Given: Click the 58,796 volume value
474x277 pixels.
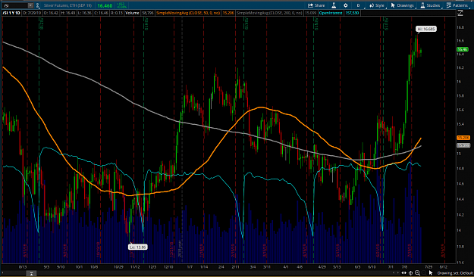Looking at the screenshot, I should pos(148,13).
